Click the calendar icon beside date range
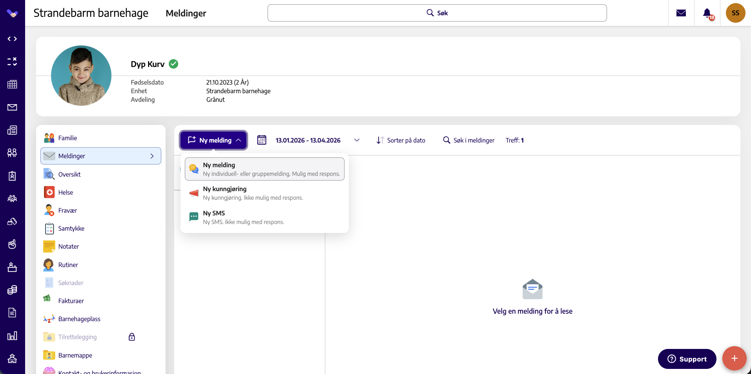This screenshot has height=374, width=751. pyautogui.click(x=262, y=140)
